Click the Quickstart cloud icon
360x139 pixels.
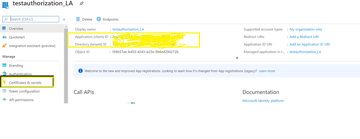click(4, 37)
